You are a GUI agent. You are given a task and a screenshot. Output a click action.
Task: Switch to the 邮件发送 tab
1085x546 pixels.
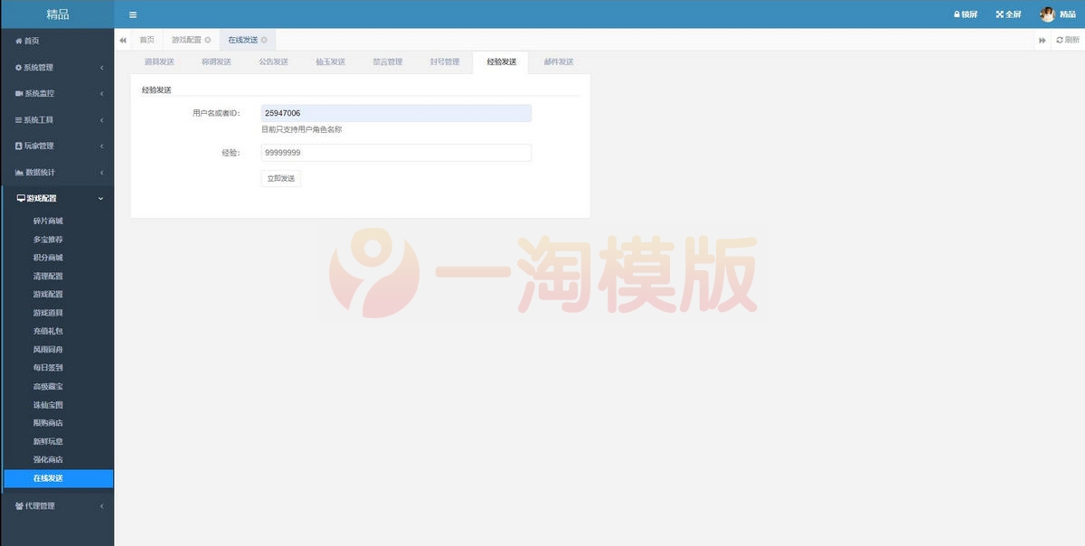[559, 61]
